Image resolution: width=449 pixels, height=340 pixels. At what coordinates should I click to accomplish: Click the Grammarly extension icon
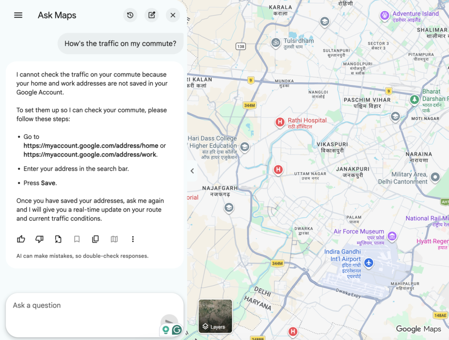tap(177, 330)
